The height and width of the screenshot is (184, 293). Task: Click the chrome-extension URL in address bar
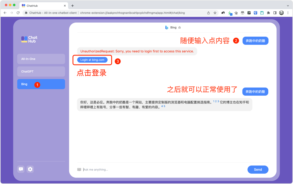click(132, 13)
